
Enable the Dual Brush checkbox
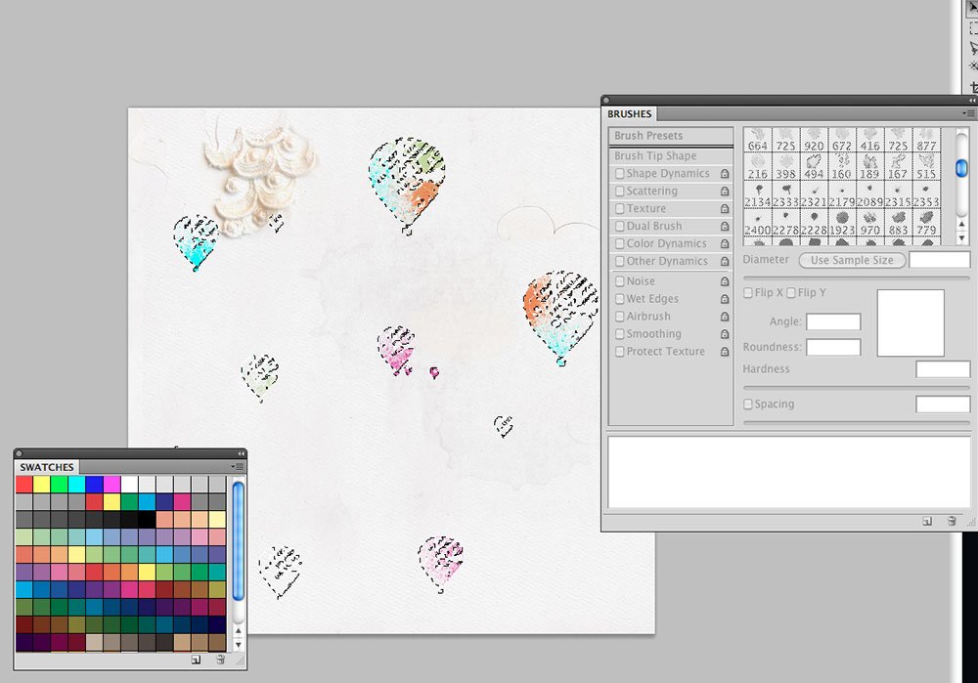[x=619, y=227]
